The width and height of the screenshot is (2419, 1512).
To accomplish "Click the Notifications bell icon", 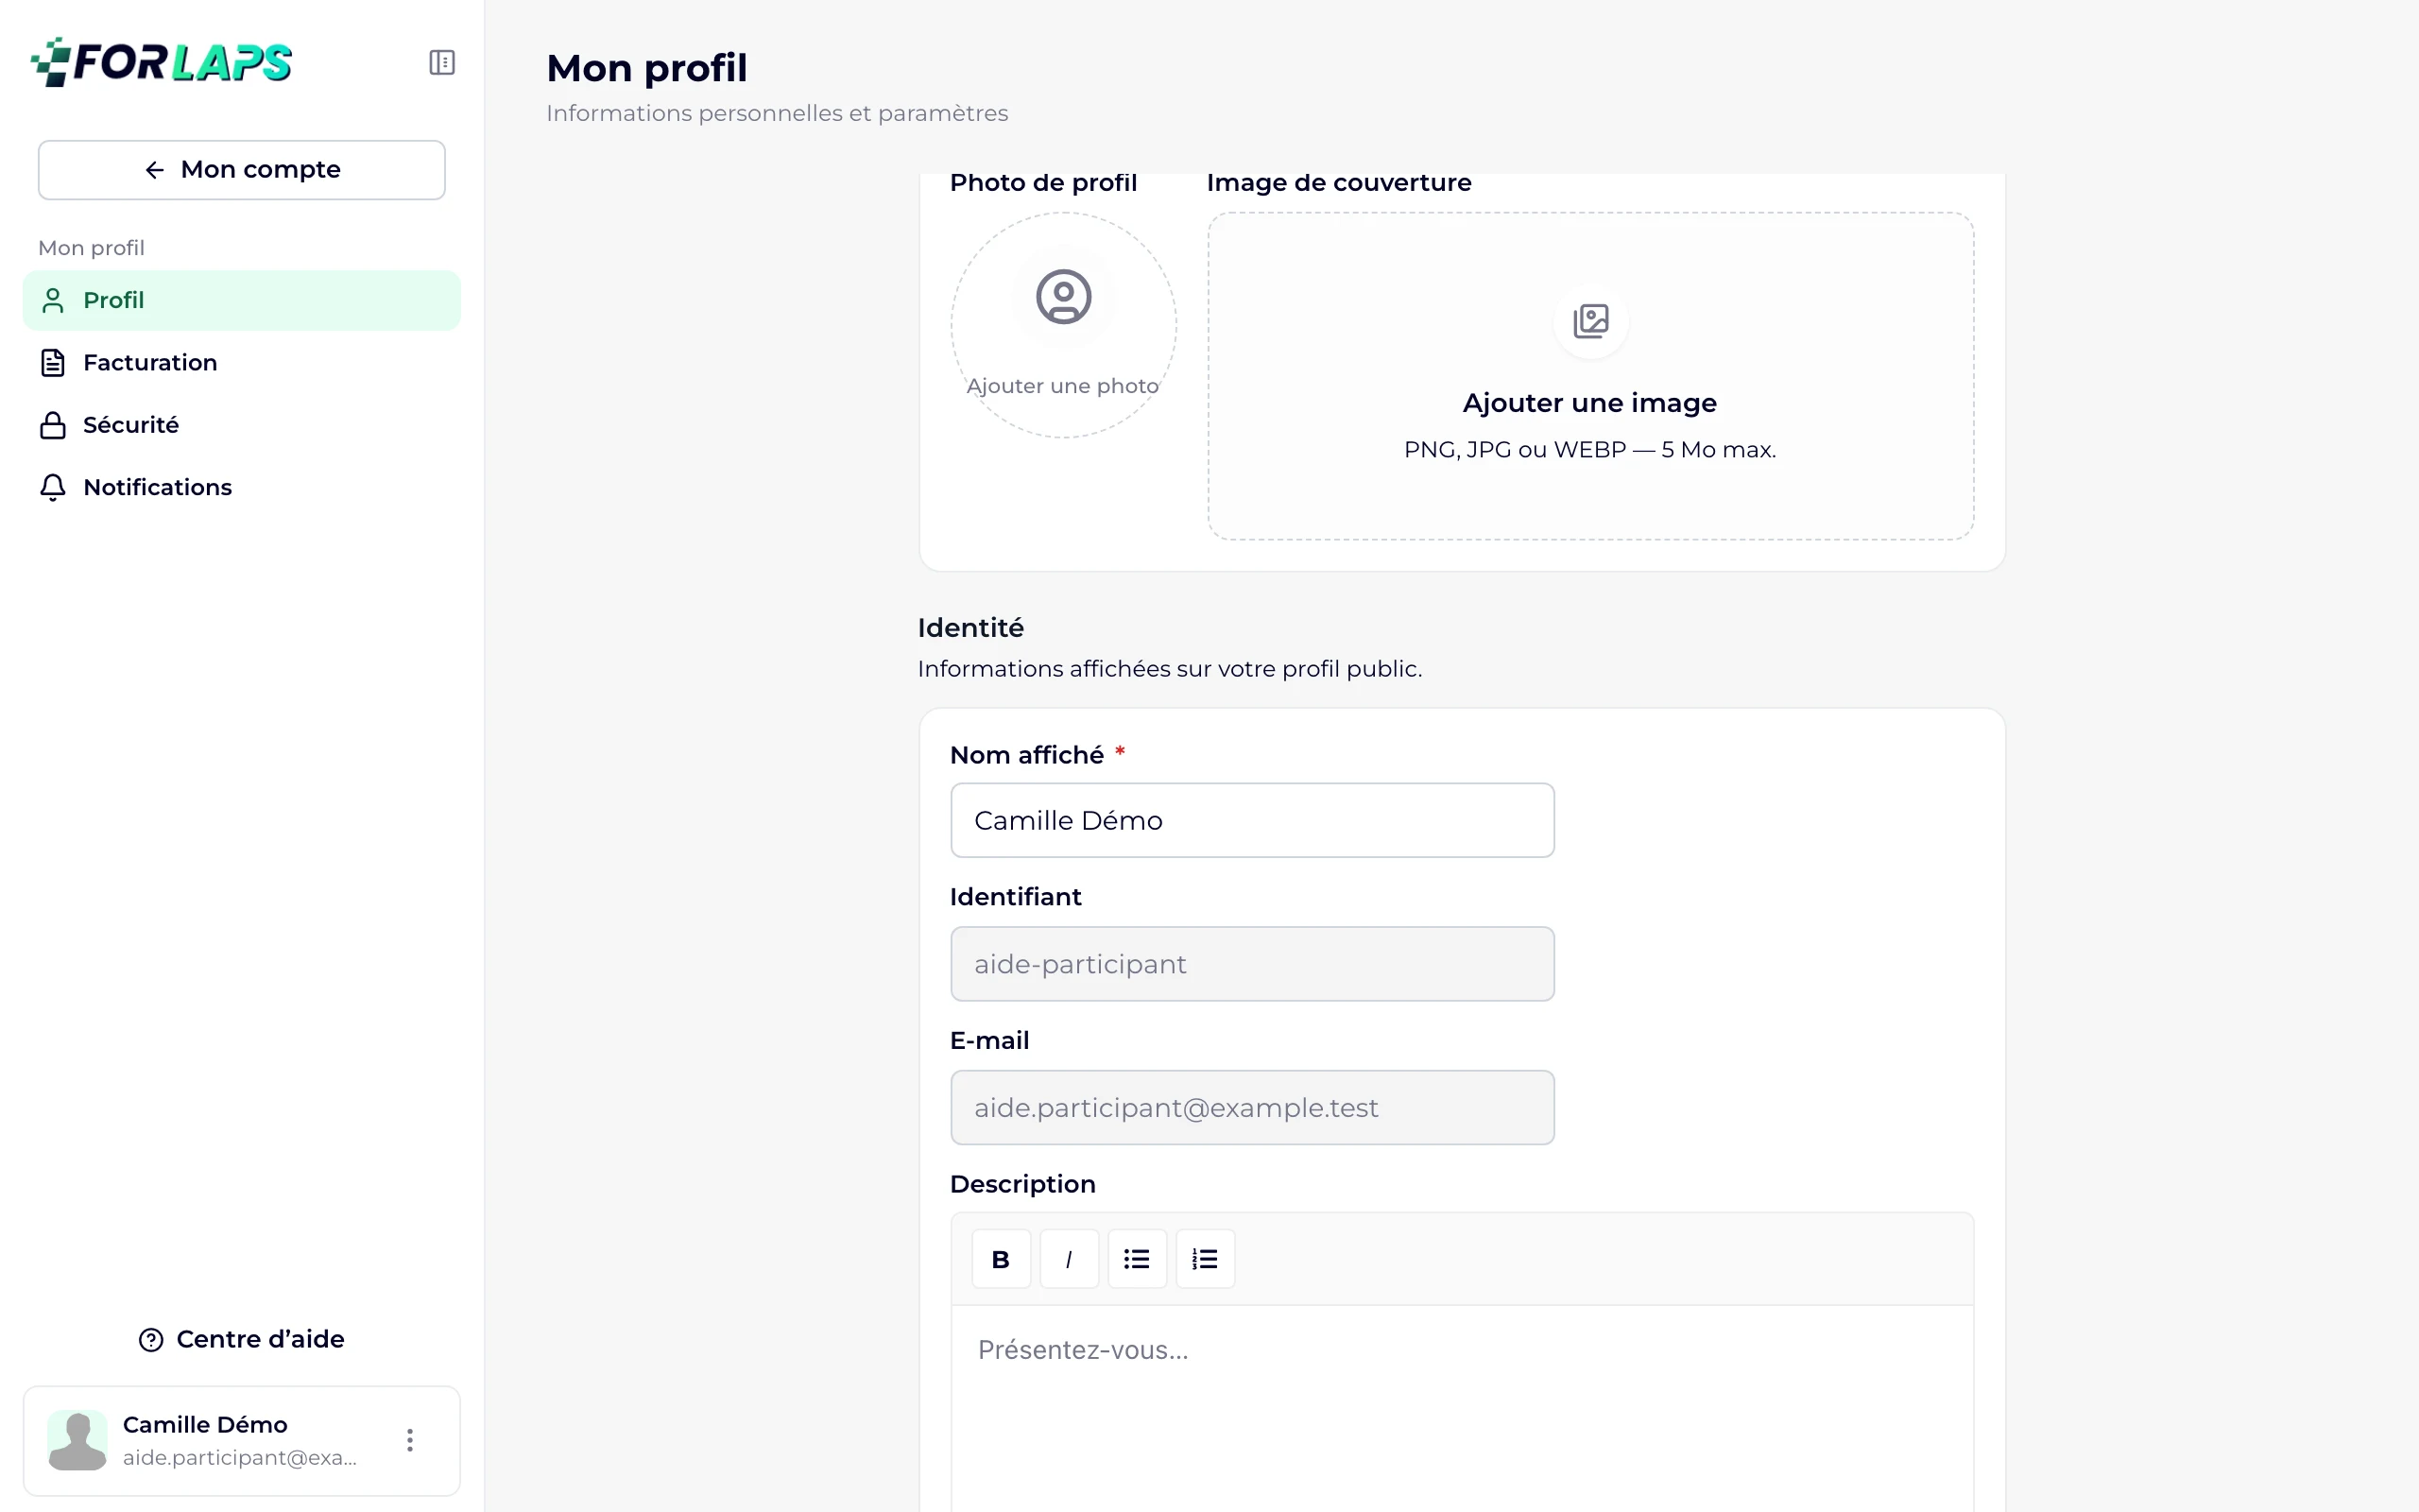I will coord(53,487).
